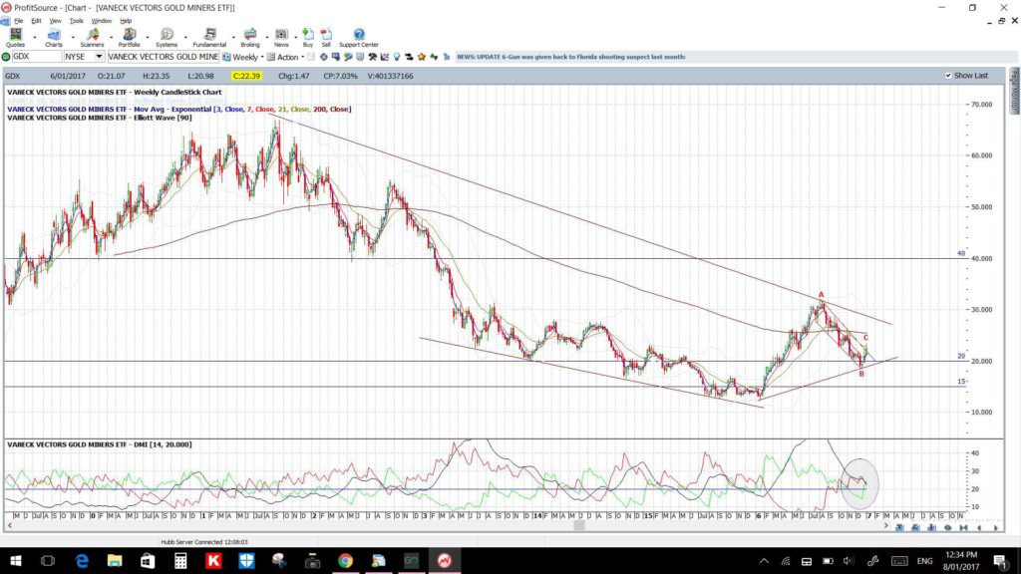Click the Hubb Server Connected status text
Viewport: 1021px width, 574px height.
(204, 542)
